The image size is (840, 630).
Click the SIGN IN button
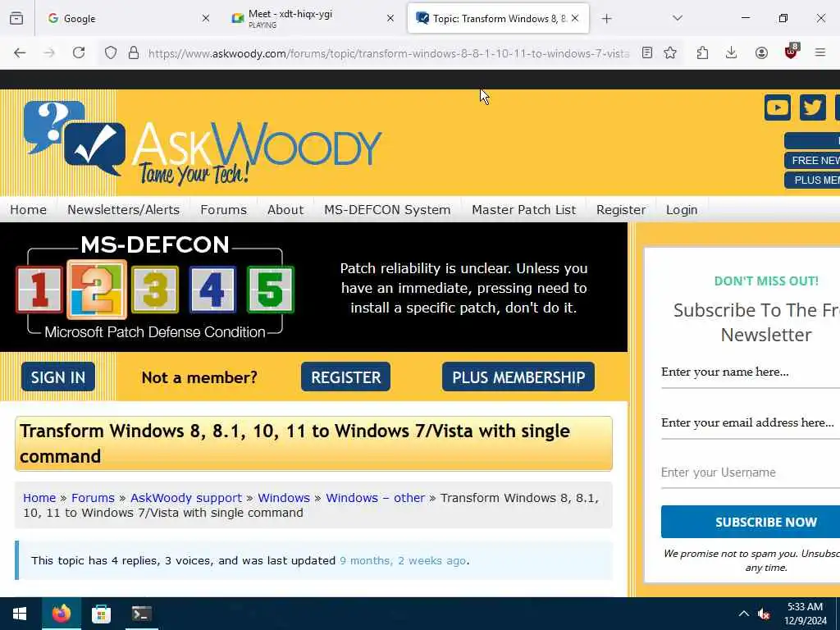(x=58, y=377)
